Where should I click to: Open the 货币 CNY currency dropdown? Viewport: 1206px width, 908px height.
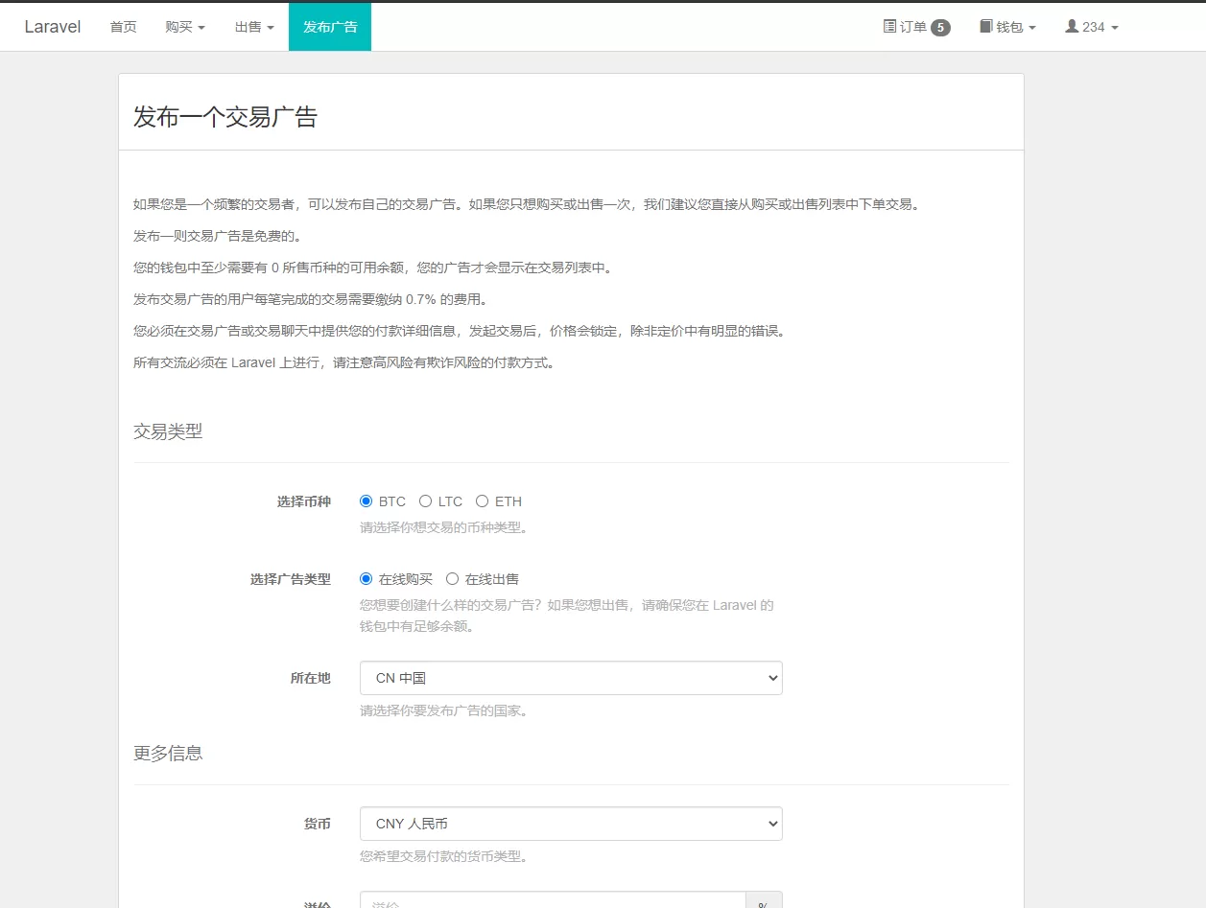[x=571, y=824]
